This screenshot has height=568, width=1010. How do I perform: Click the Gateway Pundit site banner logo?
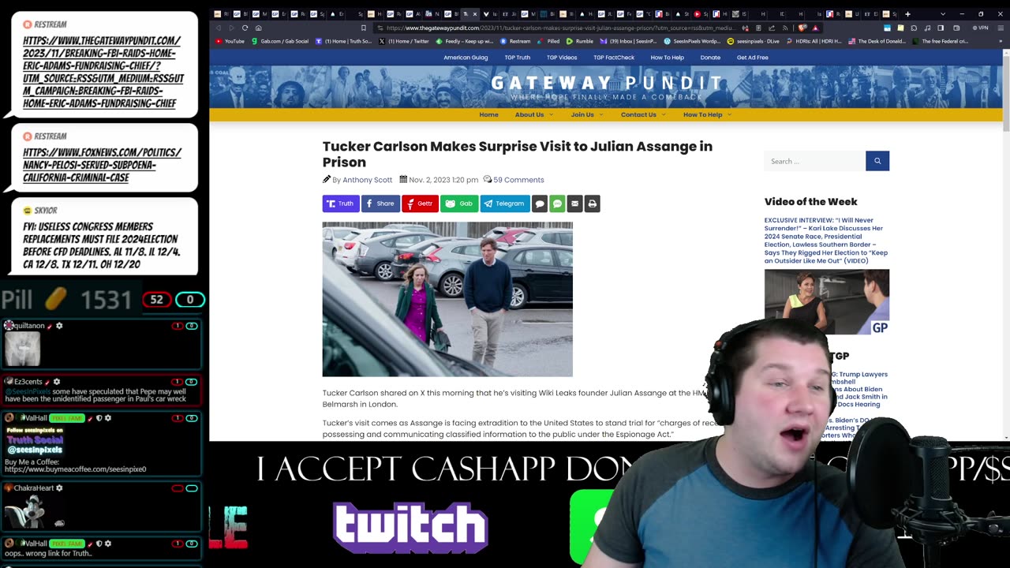[x=606, y=86]
